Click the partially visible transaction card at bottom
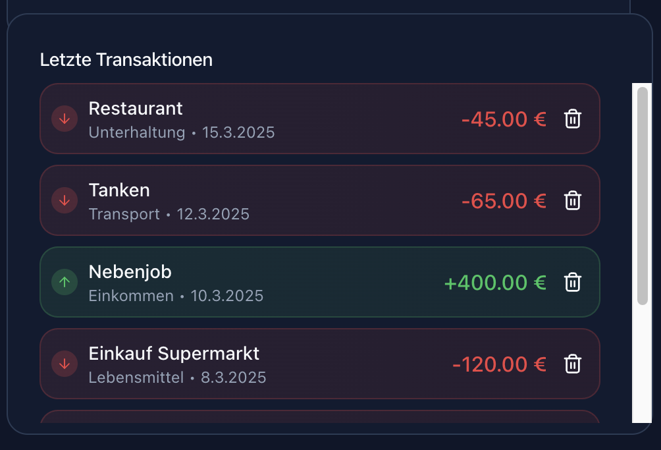This screenshot has height=450, width=661. 319,417
